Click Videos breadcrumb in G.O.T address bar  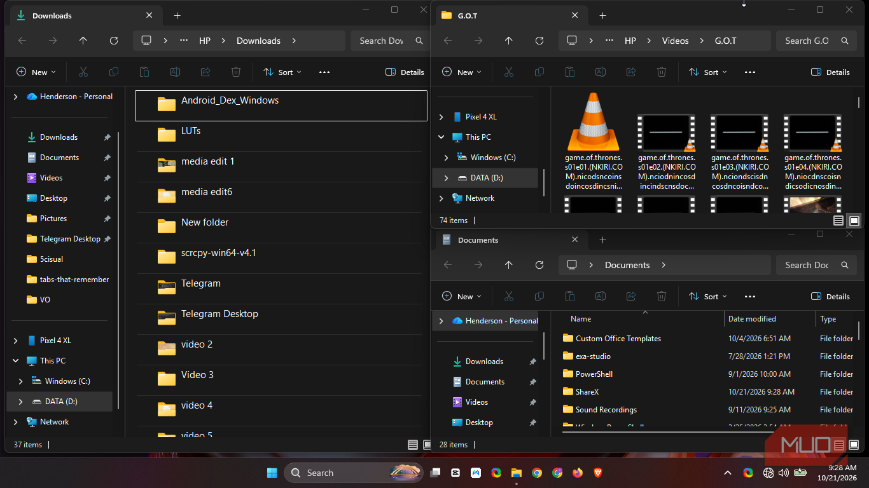click(x=676, y=41)
